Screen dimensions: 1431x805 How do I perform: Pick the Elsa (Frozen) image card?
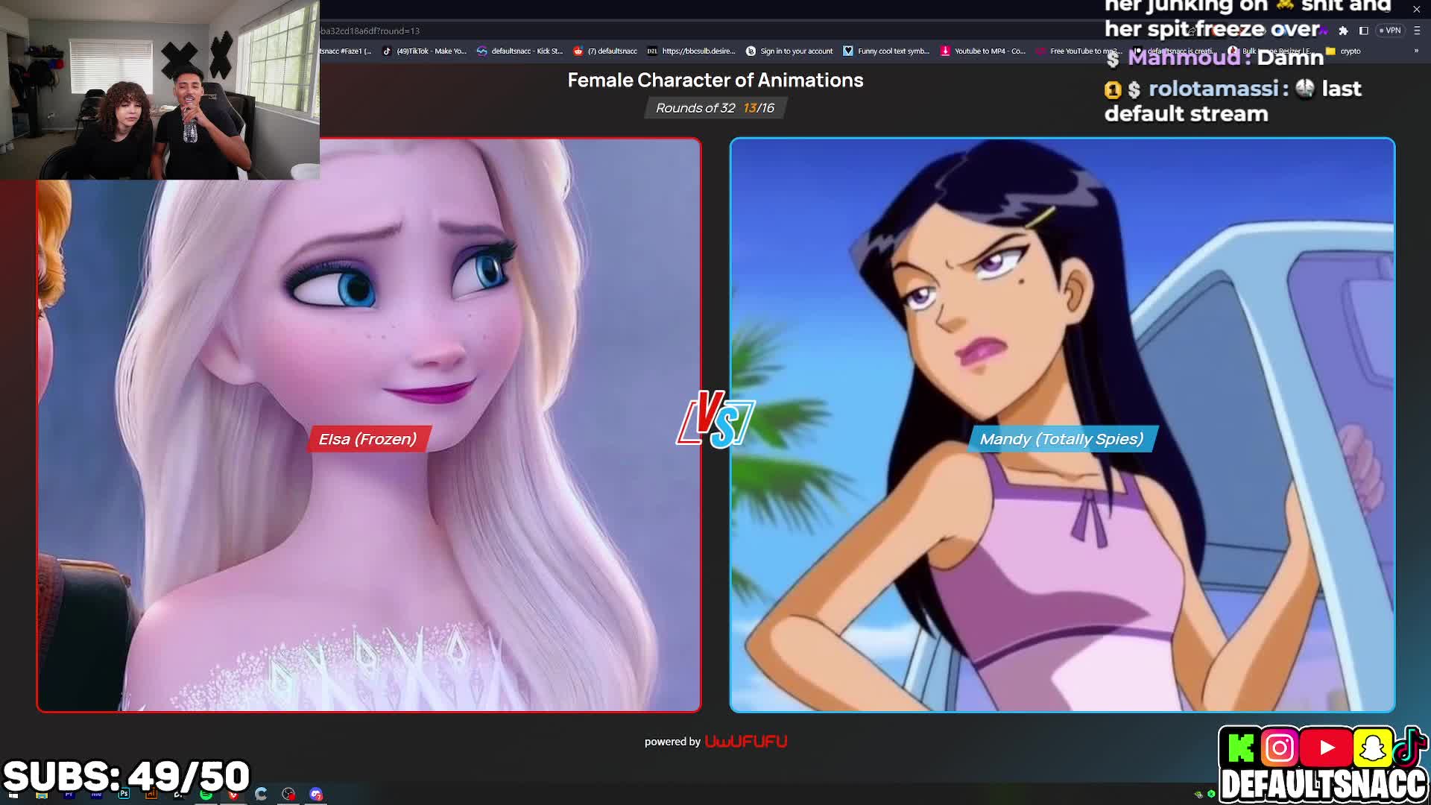(x=369, y=425)
